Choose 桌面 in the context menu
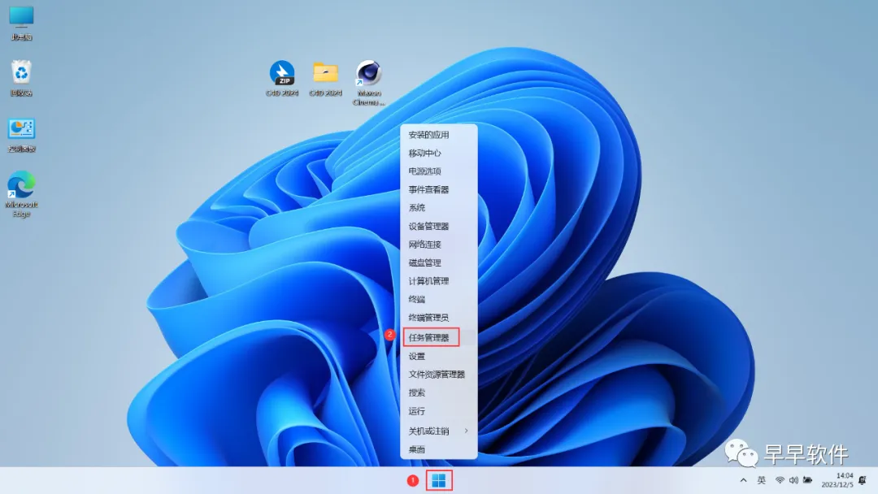878x494 pixels. (x=439, y=449)
